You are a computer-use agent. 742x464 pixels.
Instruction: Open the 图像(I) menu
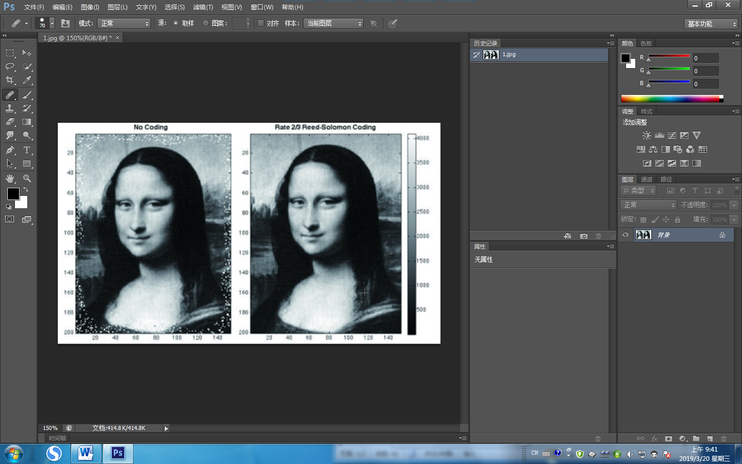(90, 7)
